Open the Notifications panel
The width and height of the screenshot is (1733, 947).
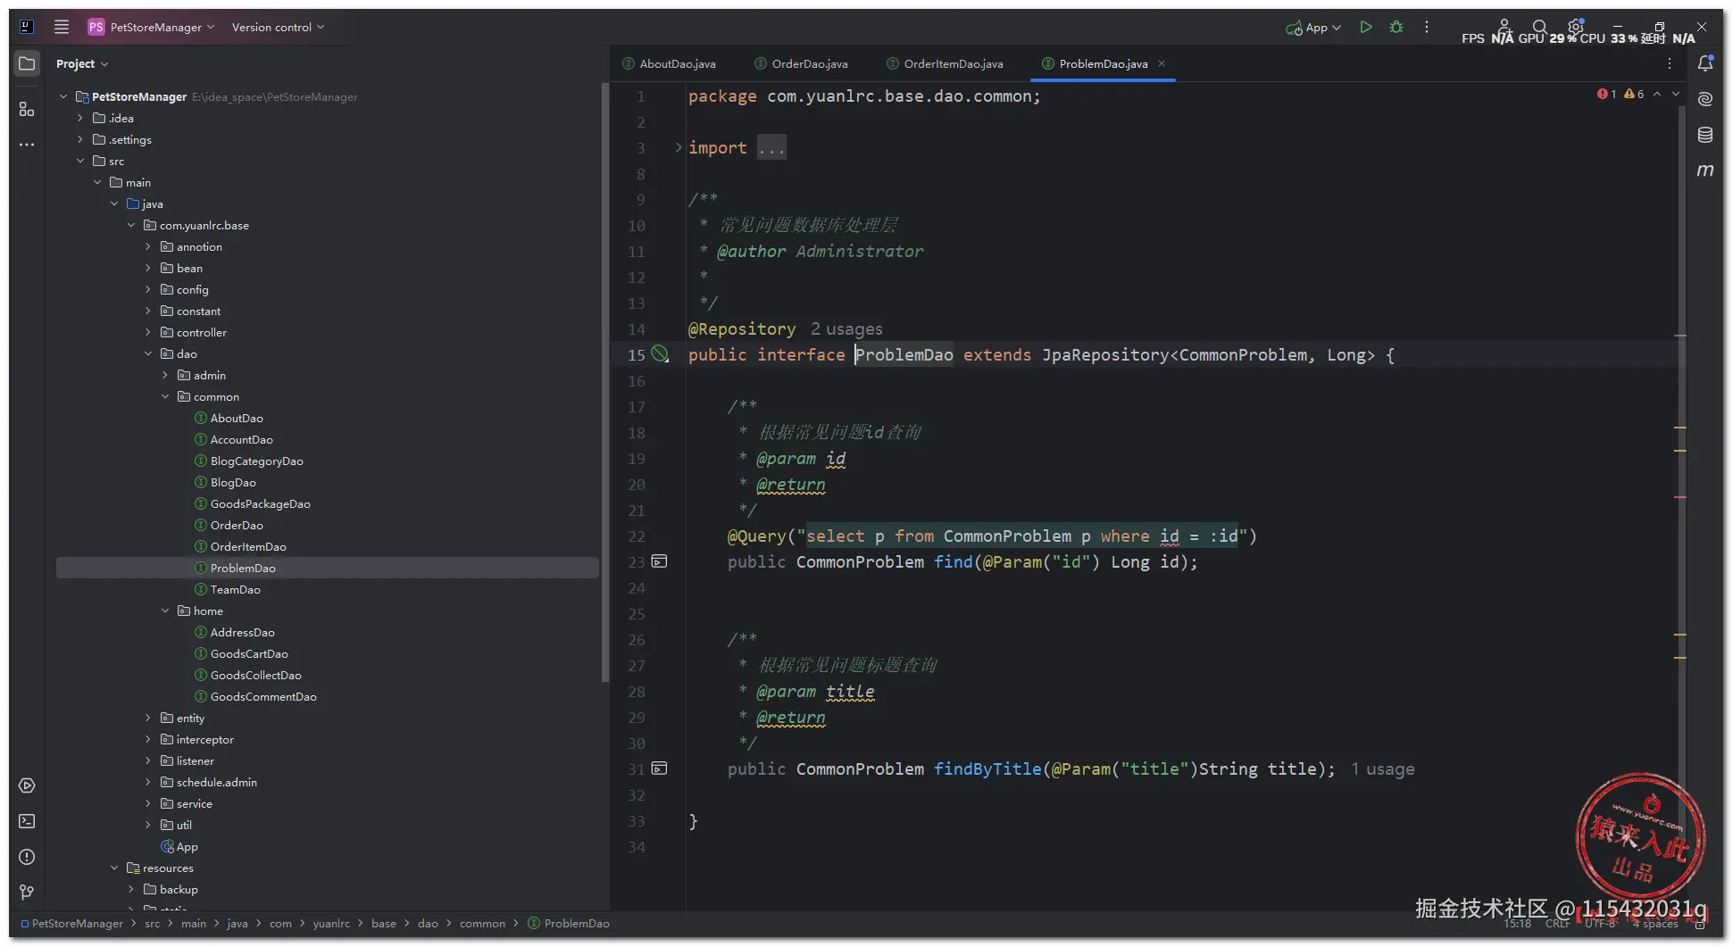[1705, 63]
